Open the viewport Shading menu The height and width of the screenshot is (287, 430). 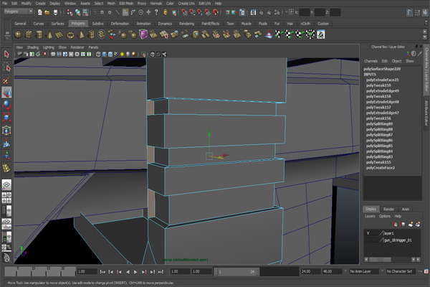[x=33, y=47]
